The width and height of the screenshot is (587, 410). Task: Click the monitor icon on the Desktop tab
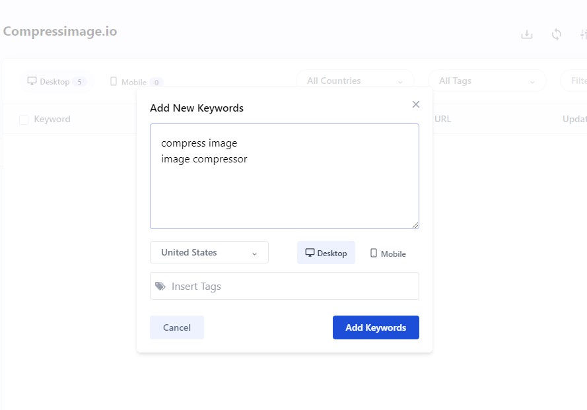tap(32, 81)
